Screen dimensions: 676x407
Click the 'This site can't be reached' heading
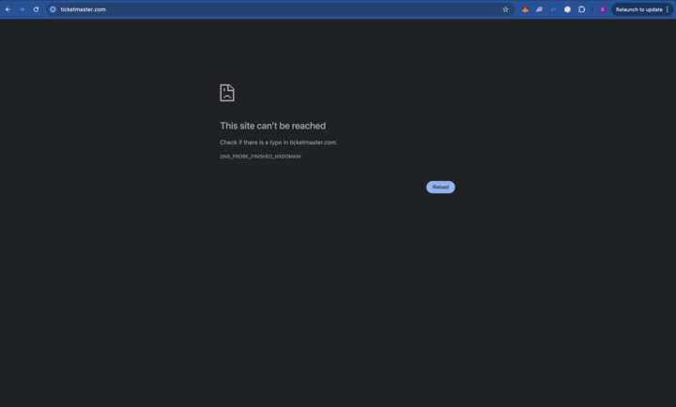272,126
